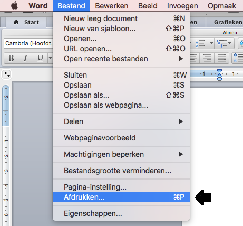Toggle Underline formatting

40,58
